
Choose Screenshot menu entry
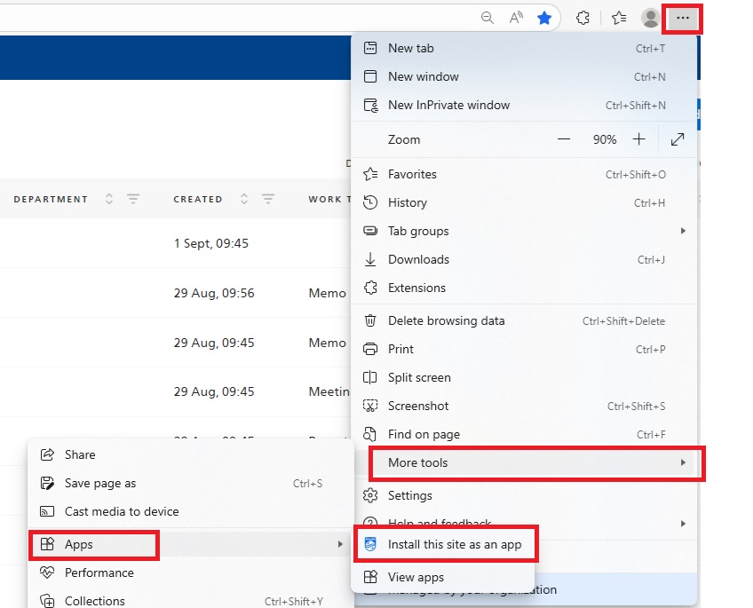(523, 406)
